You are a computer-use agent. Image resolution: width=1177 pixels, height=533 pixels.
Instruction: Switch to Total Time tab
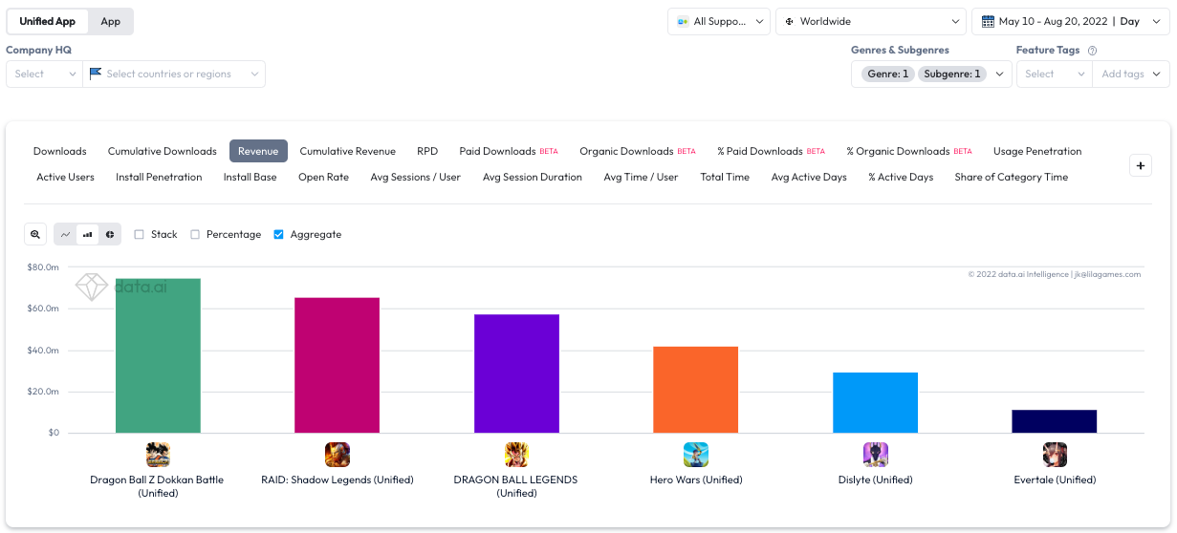725,177
